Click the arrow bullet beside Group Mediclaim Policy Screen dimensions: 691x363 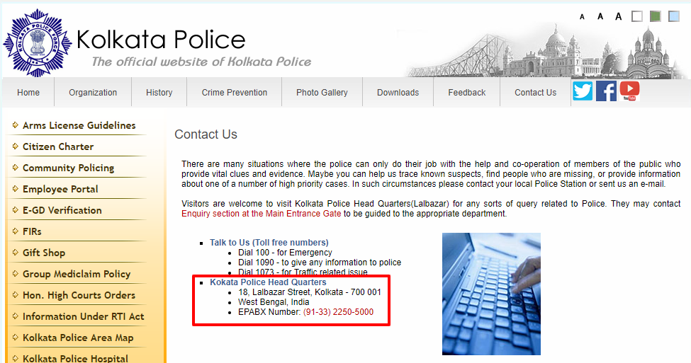click(x=16, y=273)
